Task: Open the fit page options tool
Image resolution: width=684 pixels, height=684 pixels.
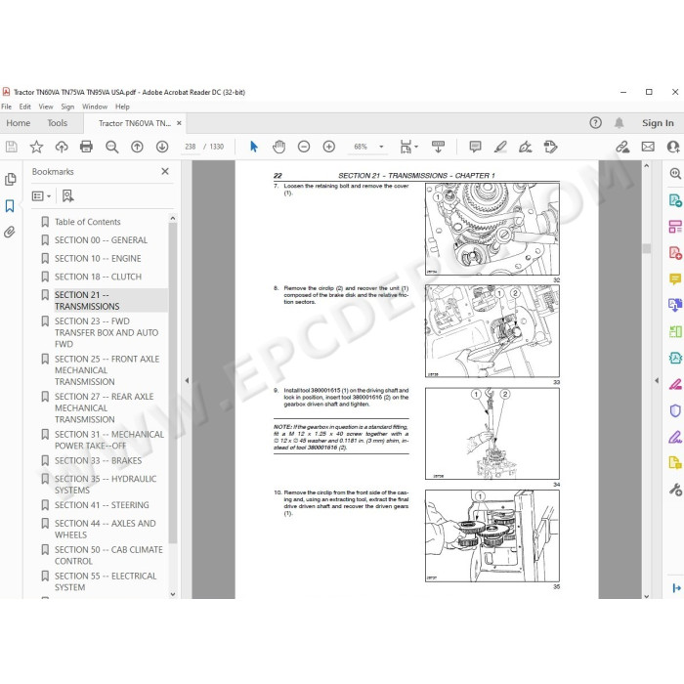Action: coord(408,147)
